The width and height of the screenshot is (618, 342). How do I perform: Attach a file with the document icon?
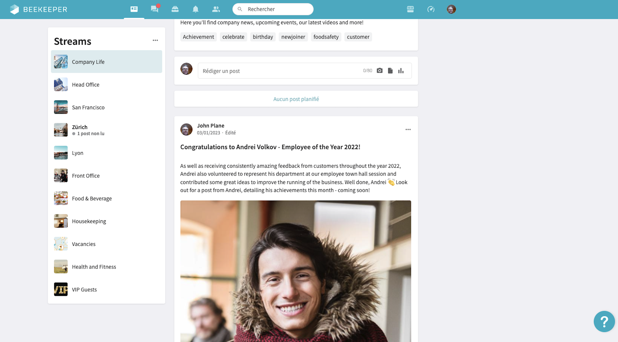(390, 71)
